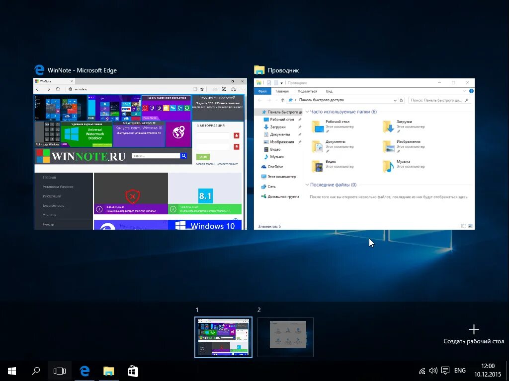Viewport: 509px width, 381px height.
Task: Switch to virtual desktop 1 thumbnail
Action: point(223,337)
